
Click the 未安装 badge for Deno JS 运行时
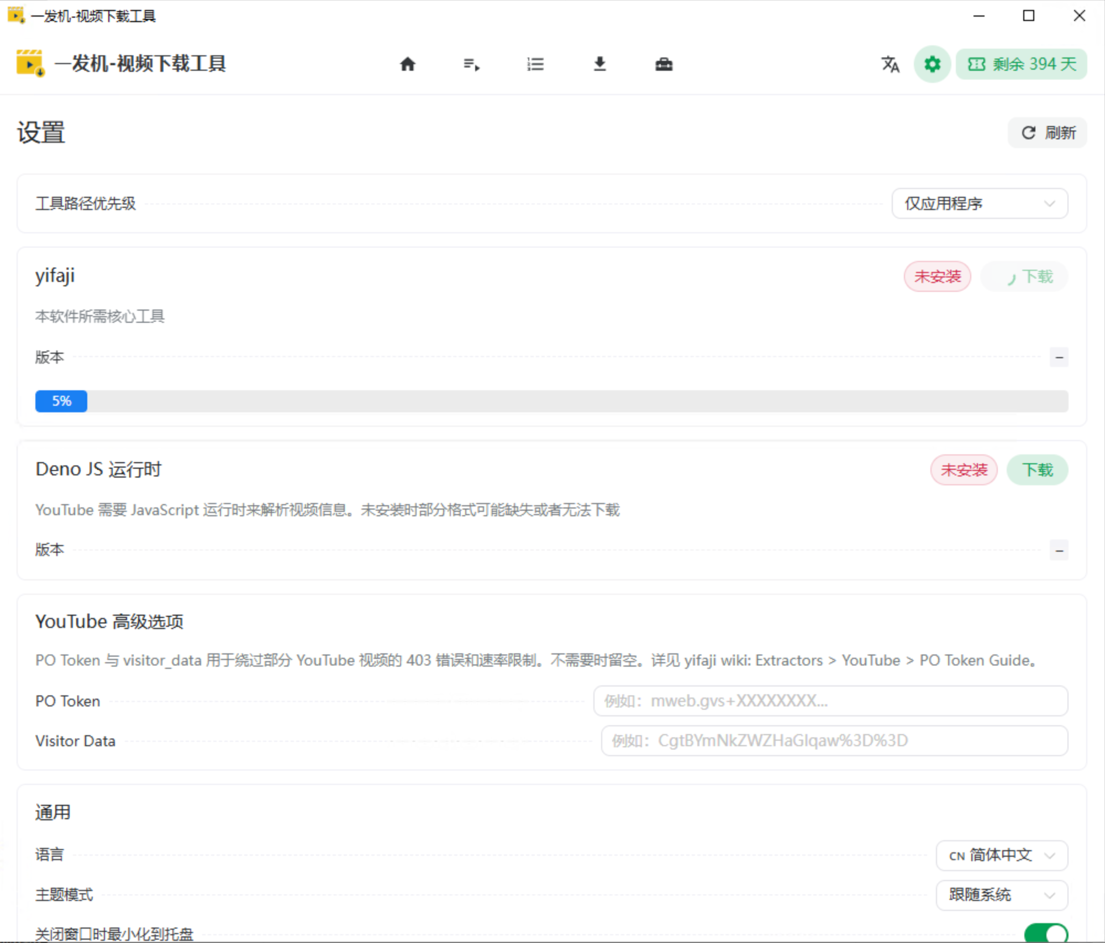click(x=964, y=470)
